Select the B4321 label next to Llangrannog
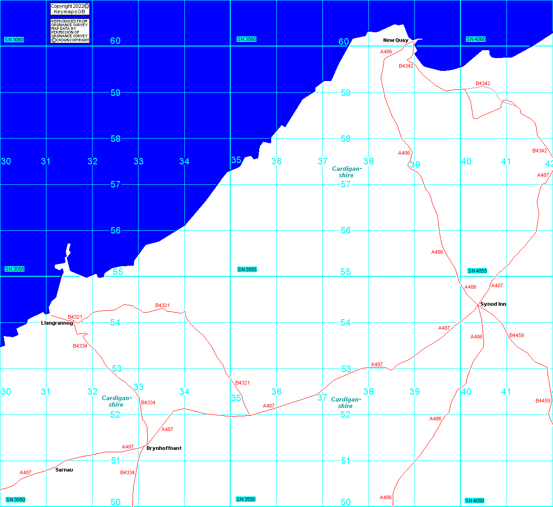The height and width of the screenshot is (507, 553). [x=75, y=317]
